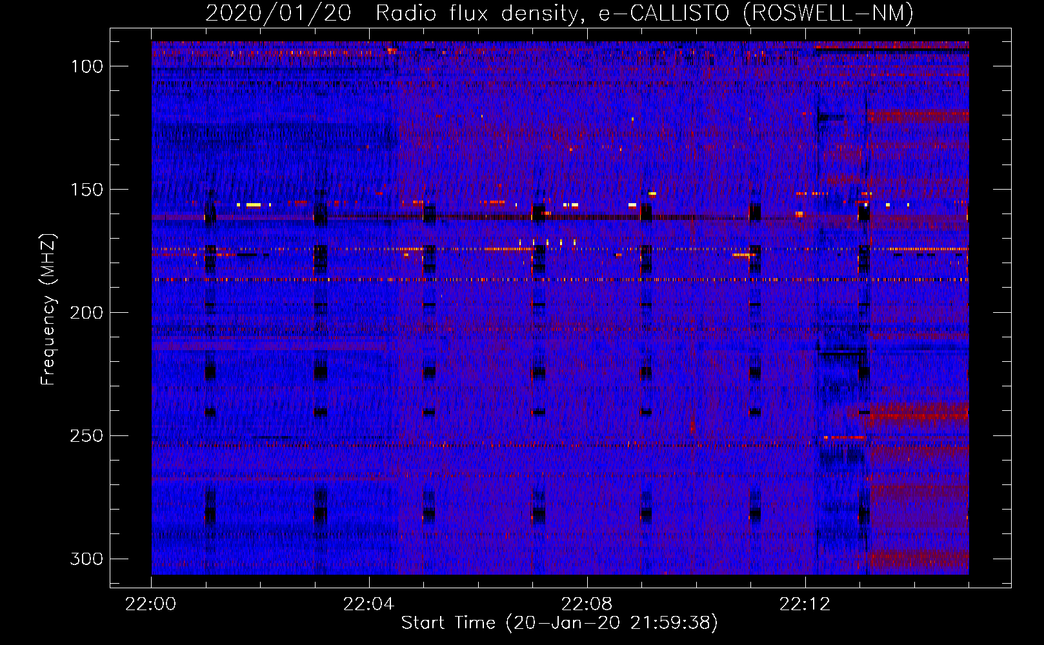Click the "150" frequency tick label

tap(86, 190)
